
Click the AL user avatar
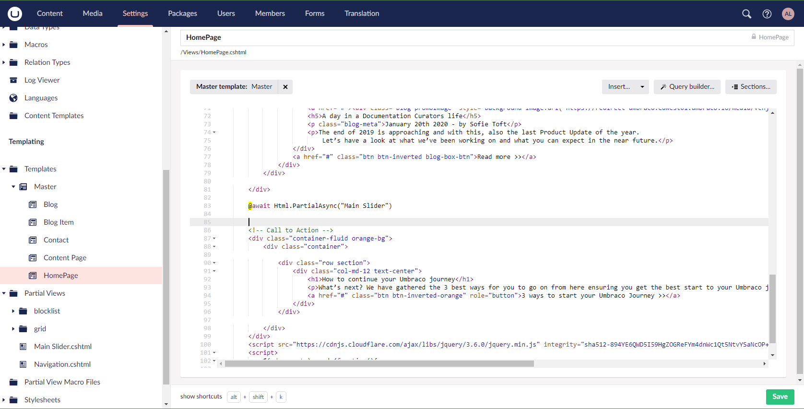tap(788, 14)
